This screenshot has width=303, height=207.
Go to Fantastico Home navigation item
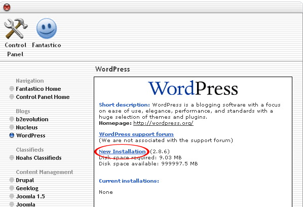[x=39, y=89]
